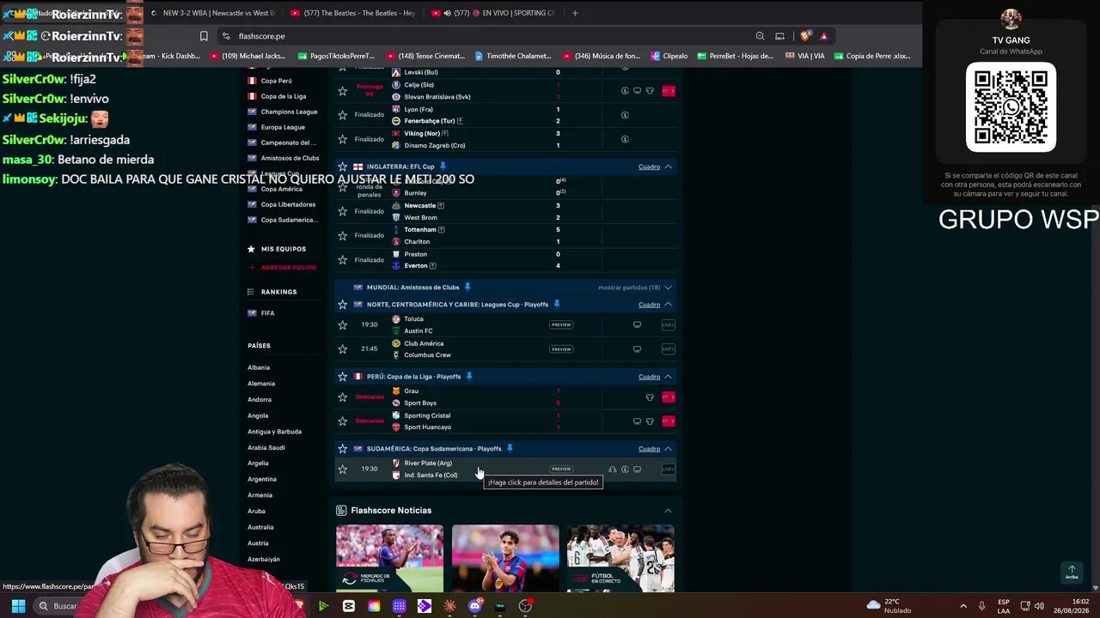The height and width of the screenshot is (618, 1100).
Task: Click lineup shirt icon on Grau row
Action: (650, 397)
